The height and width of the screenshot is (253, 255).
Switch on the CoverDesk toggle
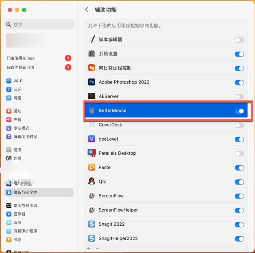click(x=239, y=125)
